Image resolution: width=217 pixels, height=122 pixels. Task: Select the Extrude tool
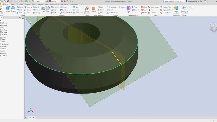coord(8,9)
